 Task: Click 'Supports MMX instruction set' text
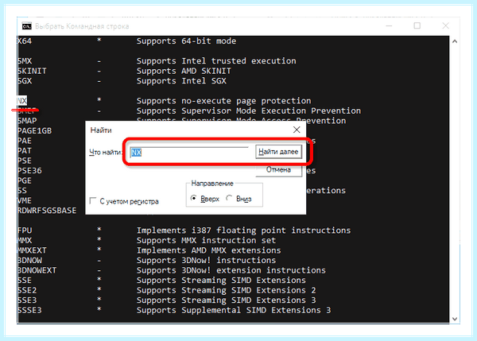pos(206,240)
